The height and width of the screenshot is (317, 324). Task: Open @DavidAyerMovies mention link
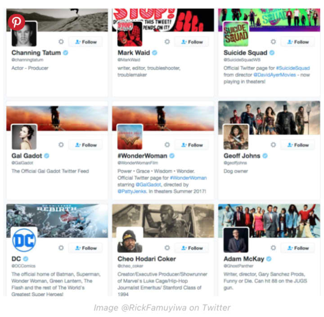pos(274,75)
